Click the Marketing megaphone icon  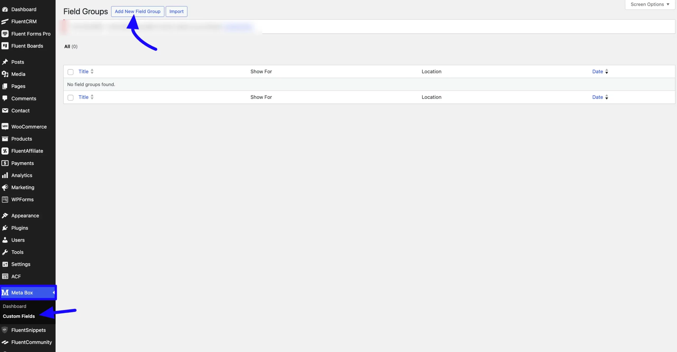pyautogui.click(x=5, y=187)
